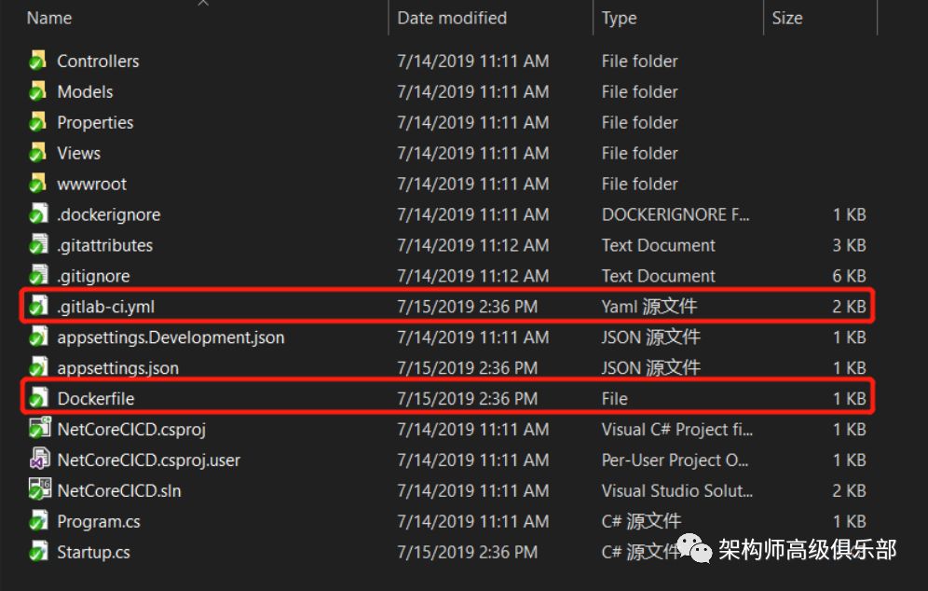Click the JSON icon beside appsettings.json
This screenshot has width=928, height=591.
click(41, 367)
